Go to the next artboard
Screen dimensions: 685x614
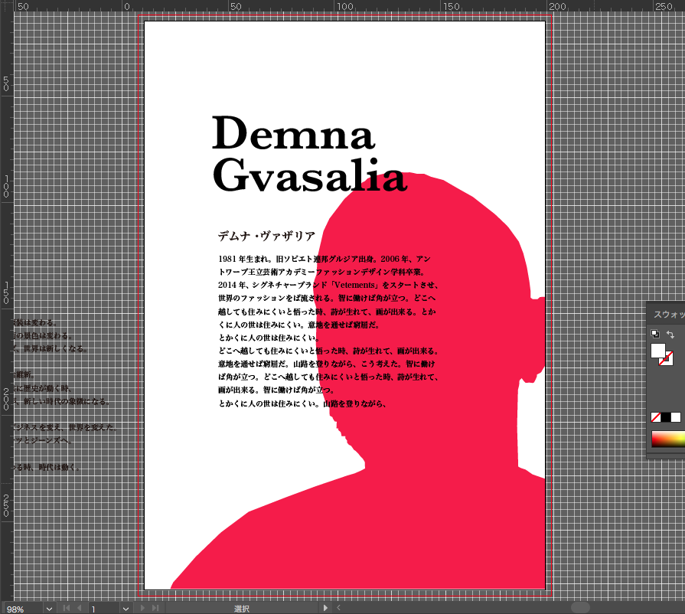pos(142,608)
